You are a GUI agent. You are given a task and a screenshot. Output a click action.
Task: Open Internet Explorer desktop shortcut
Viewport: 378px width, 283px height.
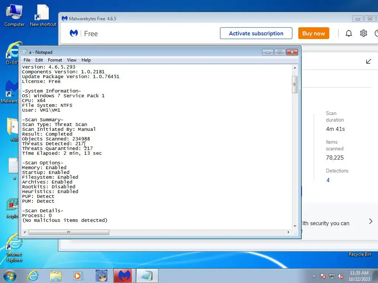coord(14,248)
